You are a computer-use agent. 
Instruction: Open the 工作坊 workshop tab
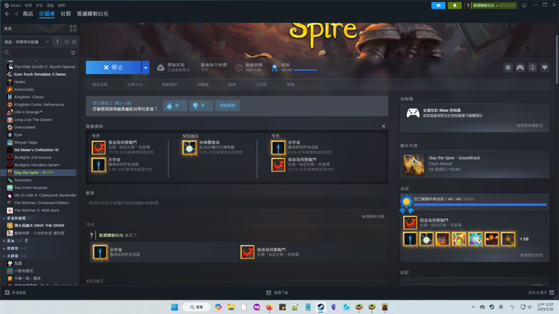(x=261, y=84)
